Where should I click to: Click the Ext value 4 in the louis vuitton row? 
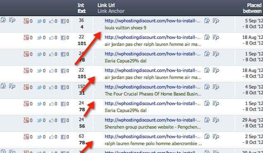82,27
